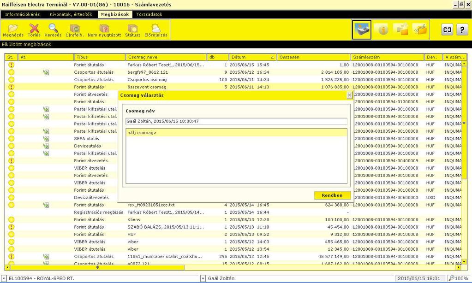Open the orange documents module icon

coord(402,29)
